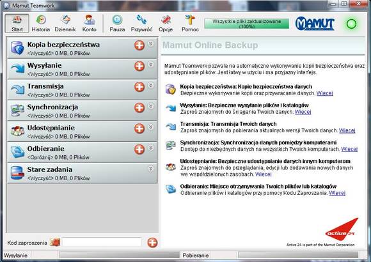This screenshot has width=371, height=262.
Task: Open Więcej link for Transmisja description
Action: [x=347, y=130]
